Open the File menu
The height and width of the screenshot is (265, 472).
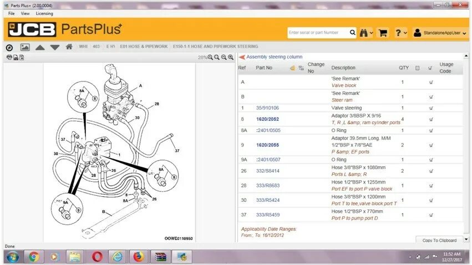tap(12, 13)
